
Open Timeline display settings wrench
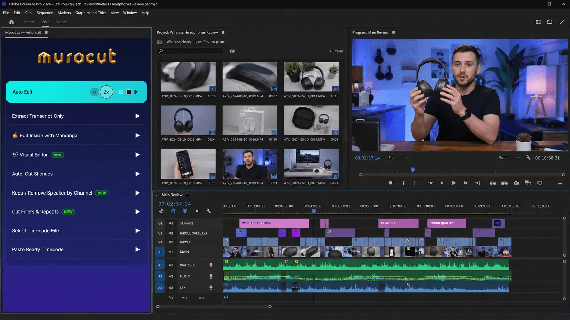(209, 211)
